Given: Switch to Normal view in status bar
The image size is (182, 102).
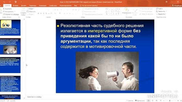Looking at the screenshot, I should click(148, 101).
